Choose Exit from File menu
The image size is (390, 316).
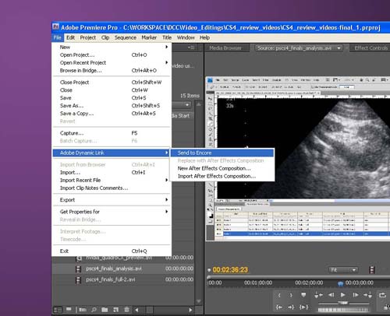[x=112, y=251]
